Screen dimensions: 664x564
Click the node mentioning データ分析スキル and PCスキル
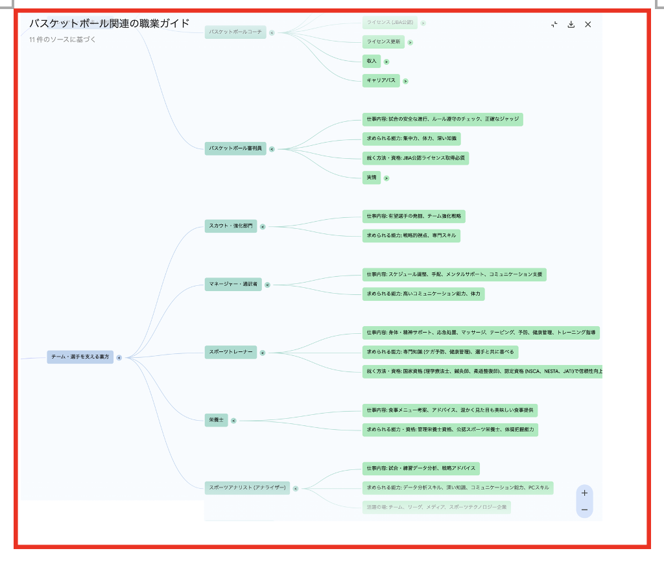coord(458,488)
